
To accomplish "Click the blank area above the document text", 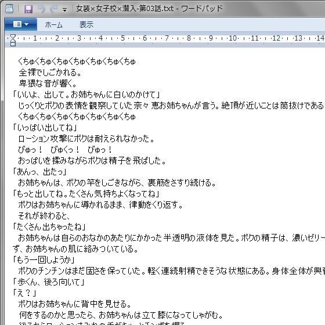I will [x=165, y=52].
